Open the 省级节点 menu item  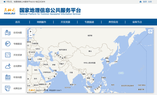(137, 22)
